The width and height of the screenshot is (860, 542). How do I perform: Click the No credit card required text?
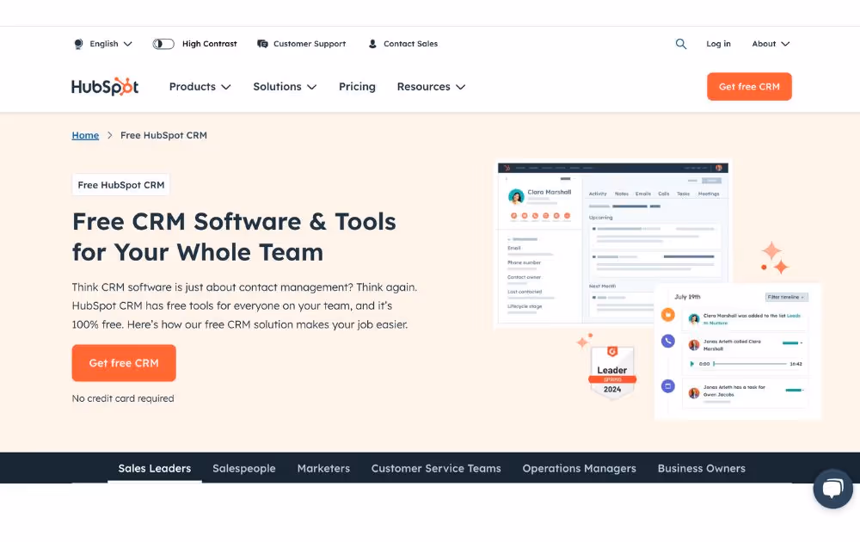[x=123, y=399]
